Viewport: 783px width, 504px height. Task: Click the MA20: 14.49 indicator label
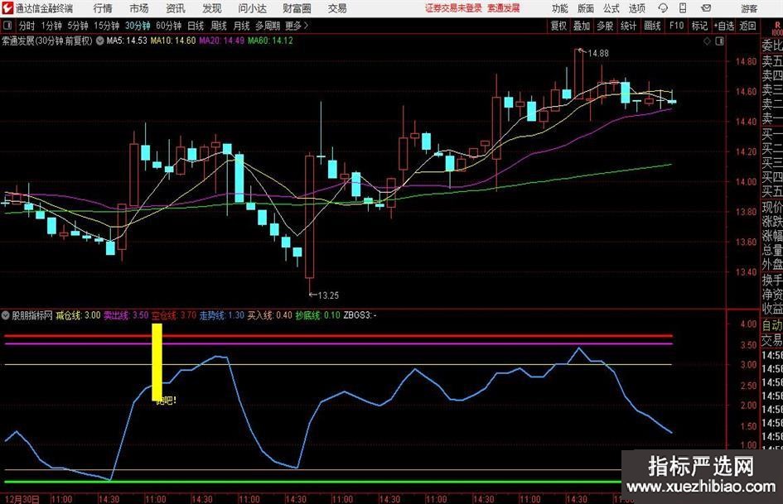pyautogui.click(x=222, y=41)
